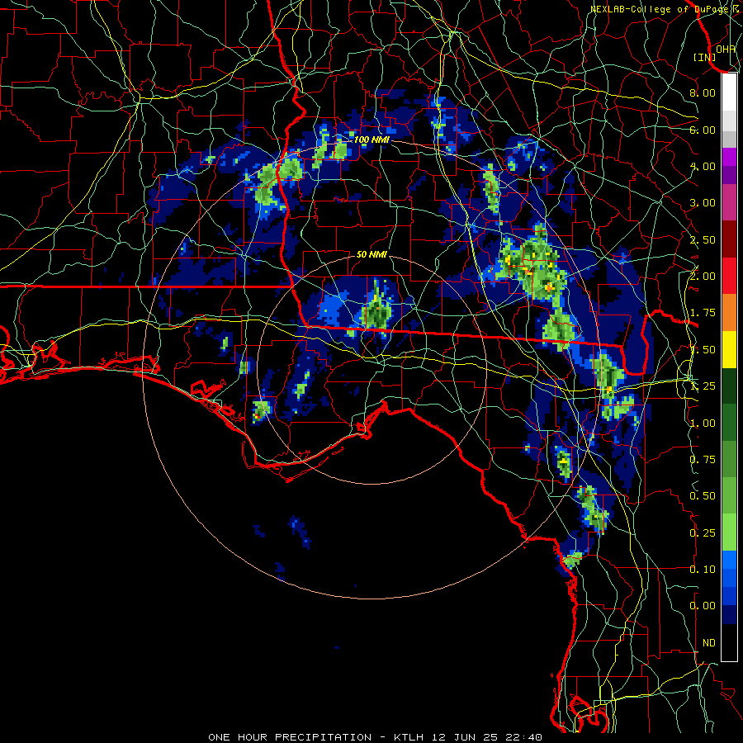
Task: Click the [IN] units label
Action: [x=704, y=57]
